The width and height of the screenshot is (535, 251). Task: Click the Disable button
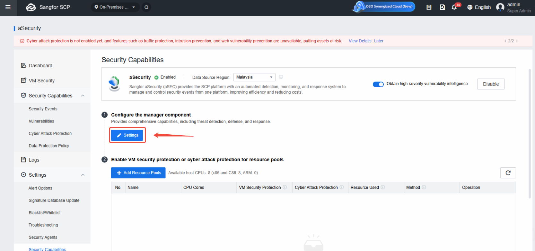tap(491, 84)
